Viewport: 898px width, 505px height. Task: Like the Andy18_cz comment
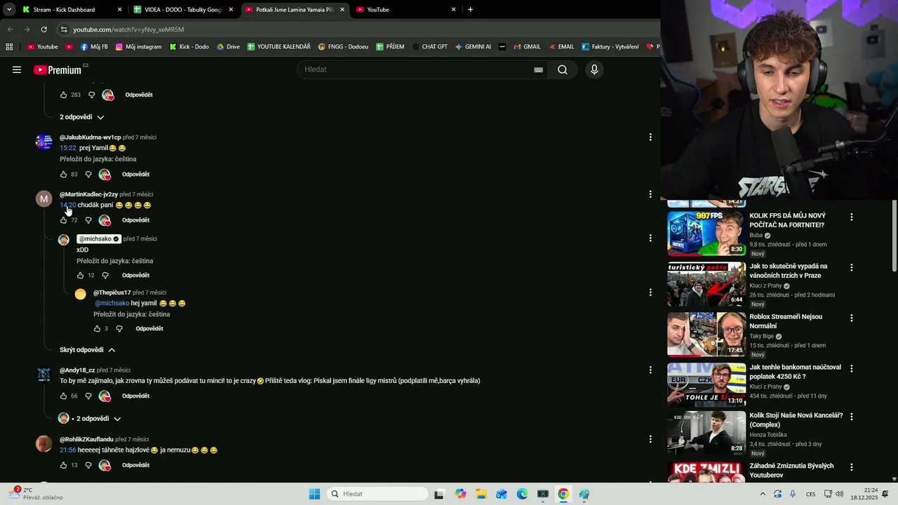(x=63, y=396)
